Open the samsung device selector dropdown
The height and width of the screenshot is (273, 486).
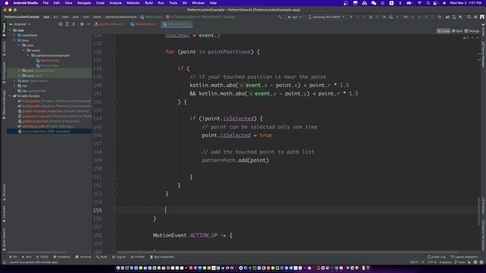tap(327, 17)
